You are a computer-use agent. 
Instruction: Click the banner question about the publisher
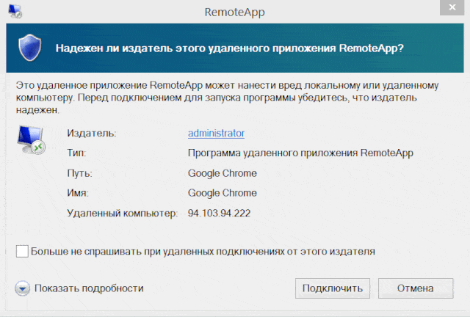pos(230,49)
